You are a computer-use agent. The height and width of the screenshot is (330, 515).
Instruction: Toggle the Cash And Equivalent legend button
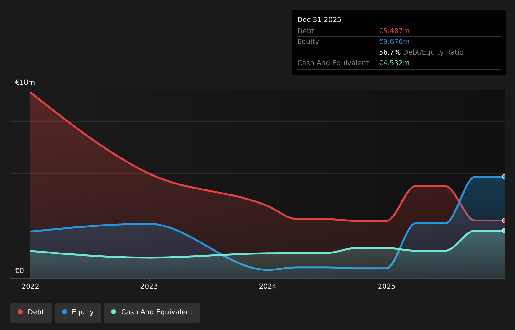pos(152,313)
